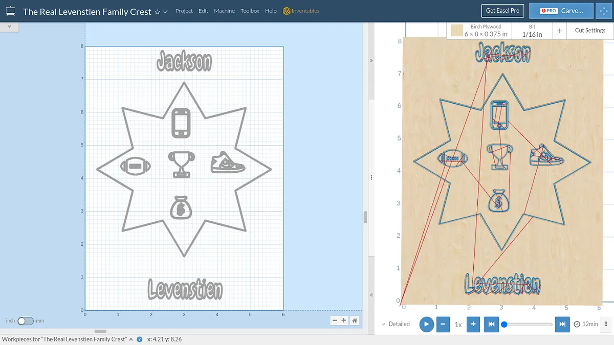Open the jog machine arrows control

[603, 11]
